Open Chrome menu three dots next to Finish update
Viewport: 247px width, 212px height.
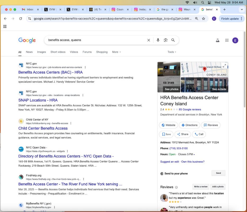tap(241, 19)
